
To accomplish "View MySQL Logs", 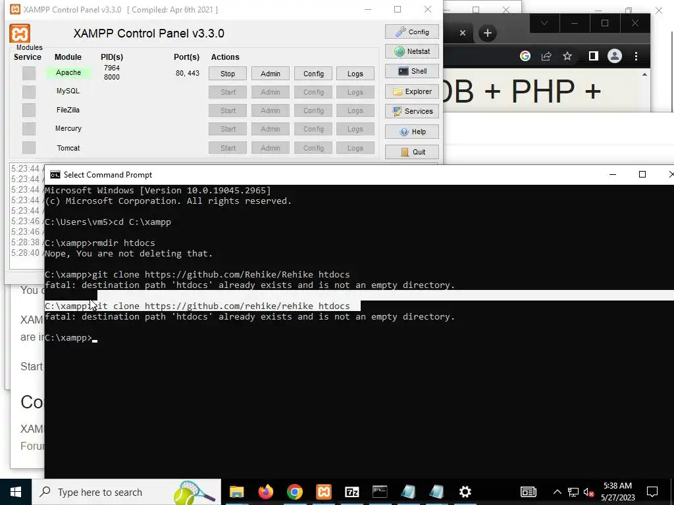I will tap(355, 92).
